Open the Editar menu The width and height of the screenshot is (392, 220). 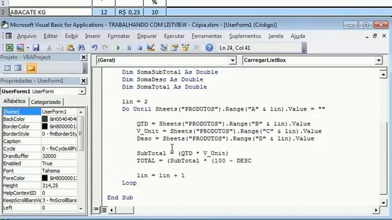point(50,36)
